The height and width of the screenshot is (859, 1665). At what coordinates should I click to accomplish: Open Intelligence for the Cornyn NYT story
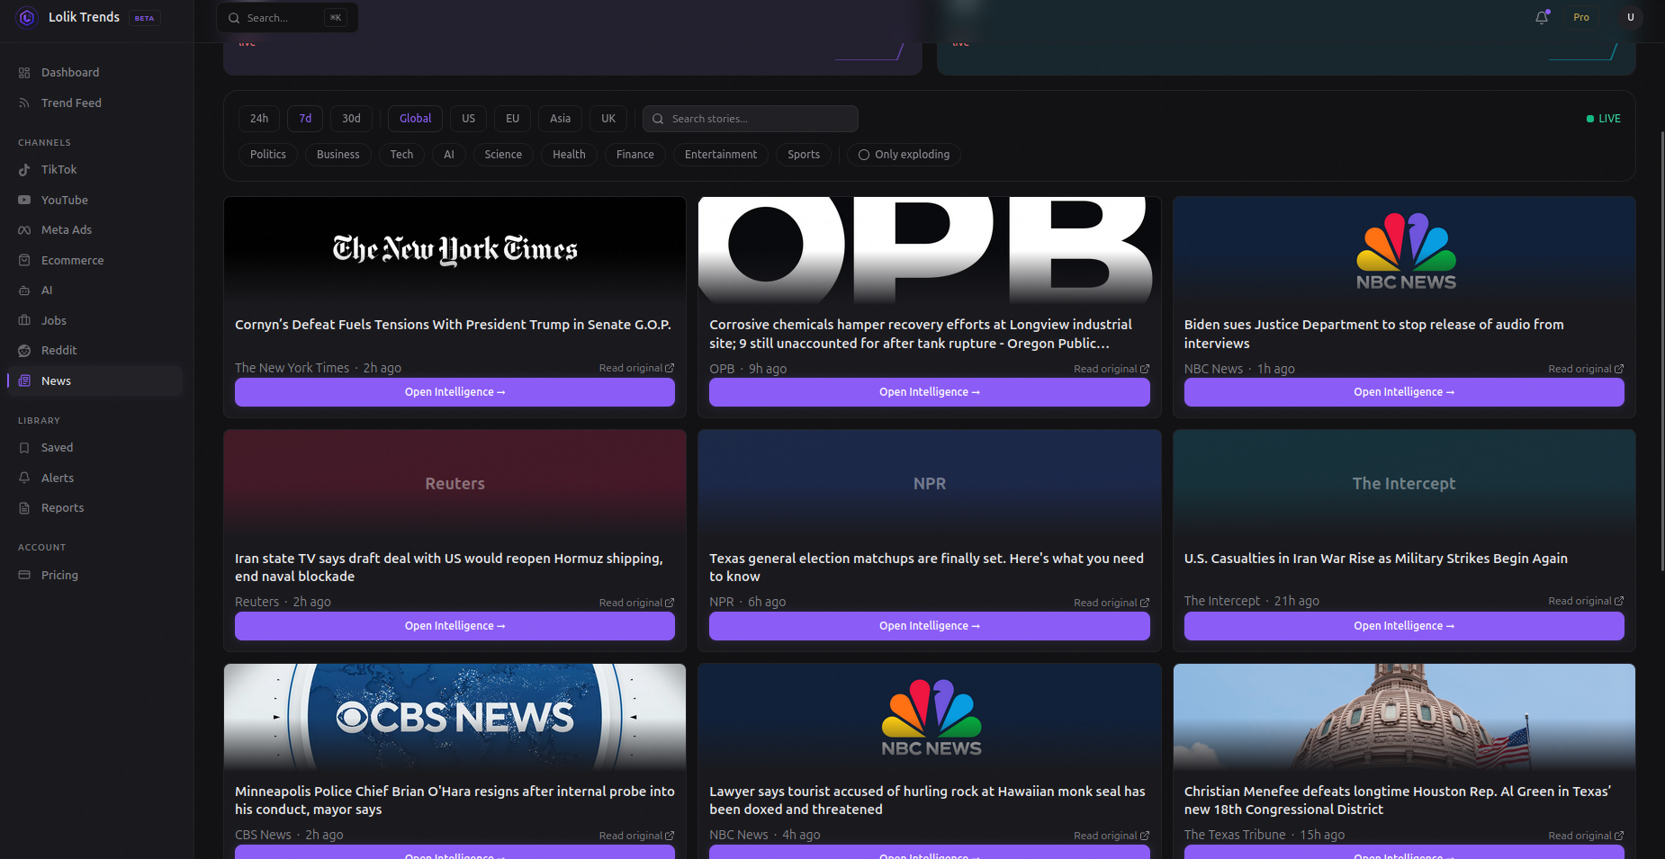pos(454,392)
